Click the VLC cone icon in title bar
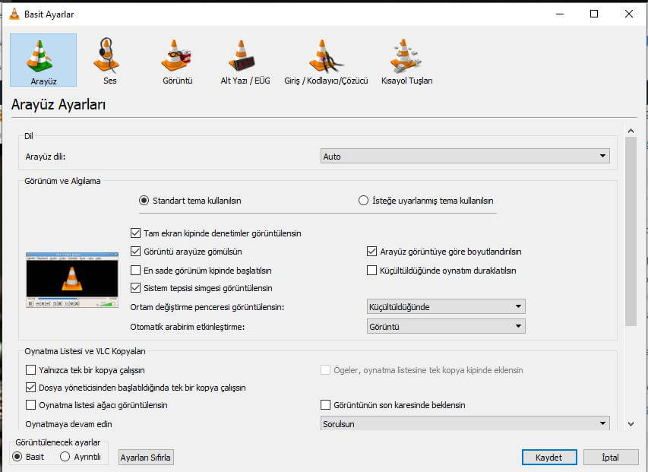The image size is (648, 472). (x=14, y=14)
